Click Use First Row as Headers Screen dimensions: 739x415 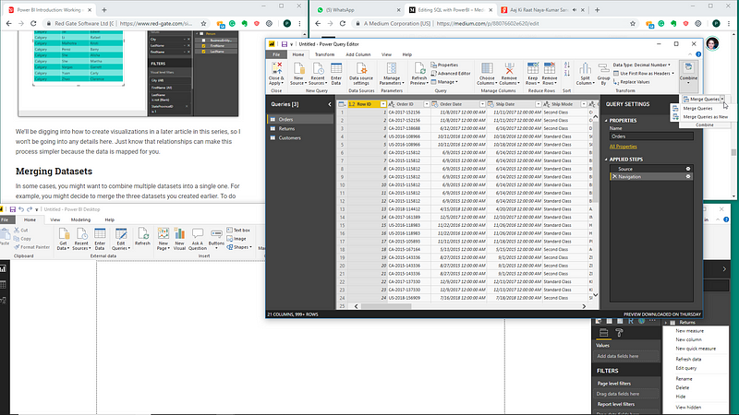pyautogui.click(x=644, y=74)
